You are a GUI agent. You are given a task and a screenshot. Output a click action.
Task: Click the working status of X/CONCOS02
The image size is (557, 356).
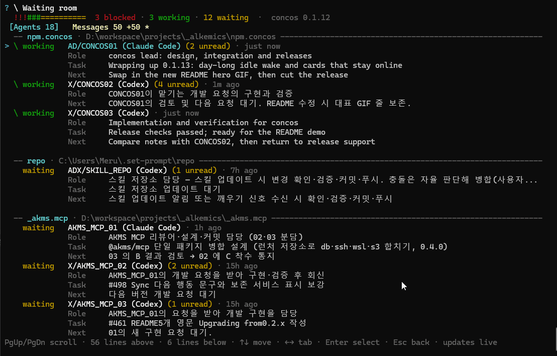point(38,84)
